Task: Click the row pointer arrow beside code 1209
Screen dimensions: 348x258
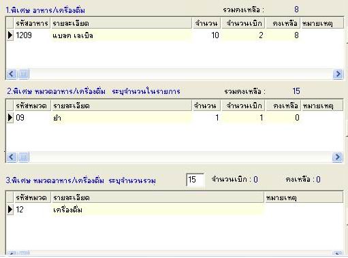Action: click(10, 35)
